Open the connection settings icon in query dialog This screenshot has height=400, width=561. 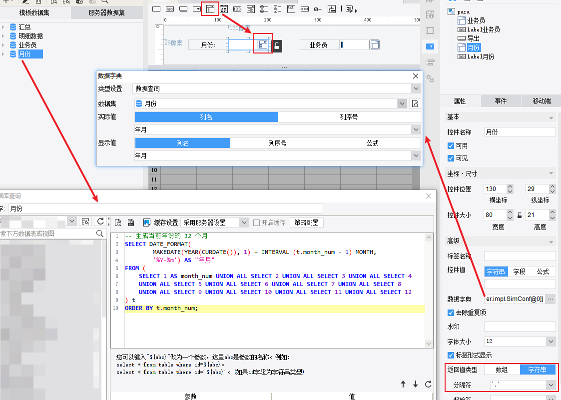85,221
